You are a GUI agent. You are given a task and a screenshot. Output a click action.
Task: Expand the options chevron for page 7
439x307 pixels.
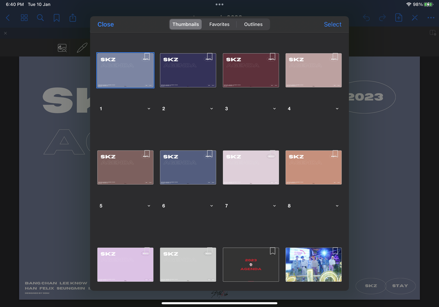coord(274,206)
